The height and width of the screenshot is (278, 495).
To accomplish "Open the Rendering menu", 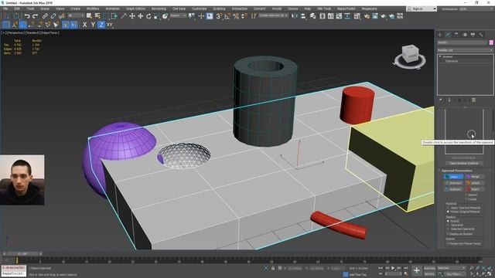I will pyautogui.click(x=159, y=8).
